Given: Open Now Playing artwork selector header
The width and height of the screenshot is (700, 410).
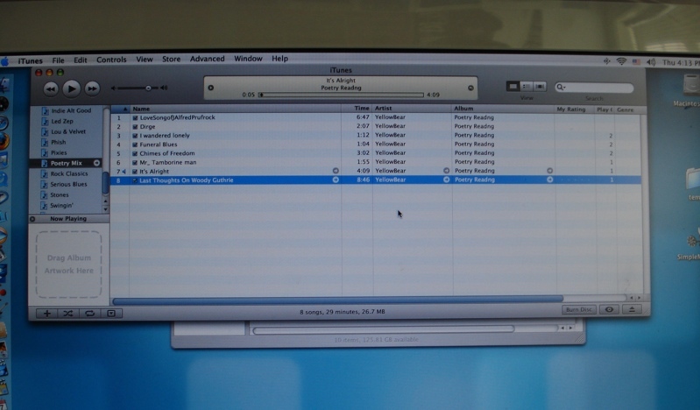Looking at the screenshot, I should click(70, 218).
